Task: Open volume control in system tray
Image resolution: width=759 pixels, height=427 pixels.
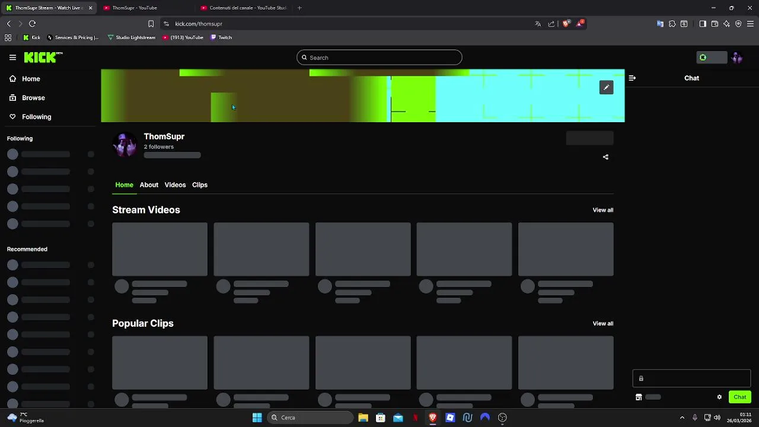Action: 717,418
